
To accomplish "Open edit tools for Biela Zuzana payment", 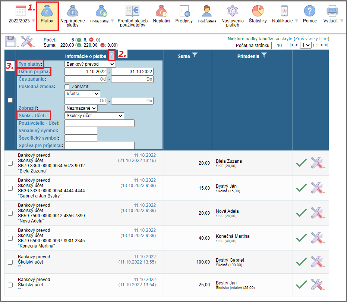I will tap(317, 163).
